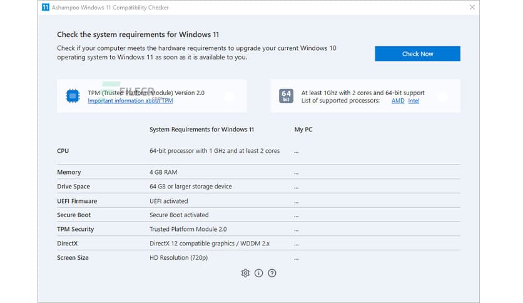The image size is (523, 303).
Task: Select the Drive Space row label
Action: point(73,187)
